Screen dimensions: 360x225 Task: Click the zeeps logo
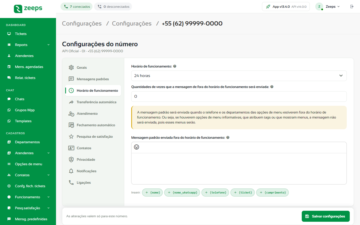click(x=28, y=8)
